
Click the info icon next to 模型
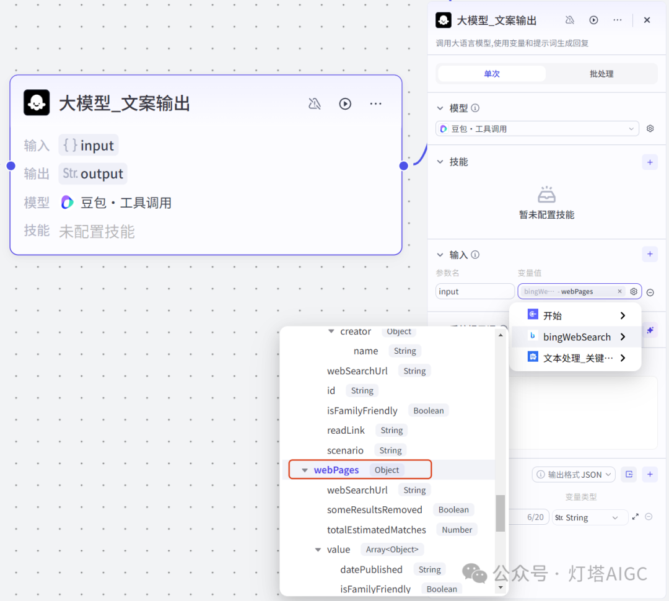(475, 108)
